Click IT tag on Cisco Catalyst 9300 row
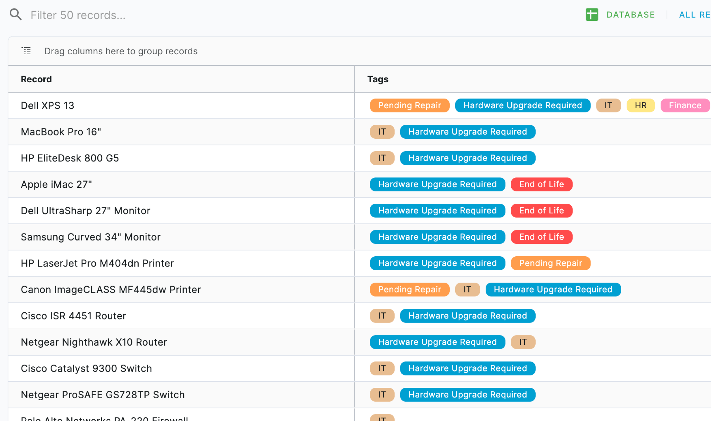 click(x=382, y=368)
